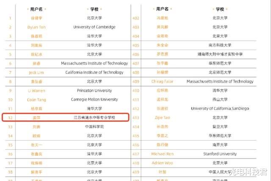Click University of California,SanDiego cell
The width and height of the screenshot is (271, 181).
(220, 109)
